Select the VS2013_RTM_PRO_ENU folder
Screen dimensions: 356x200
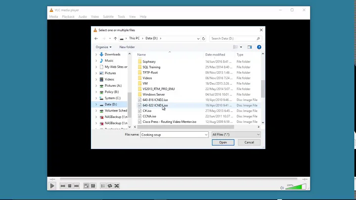pyautogui.click(x=159, y=89)
